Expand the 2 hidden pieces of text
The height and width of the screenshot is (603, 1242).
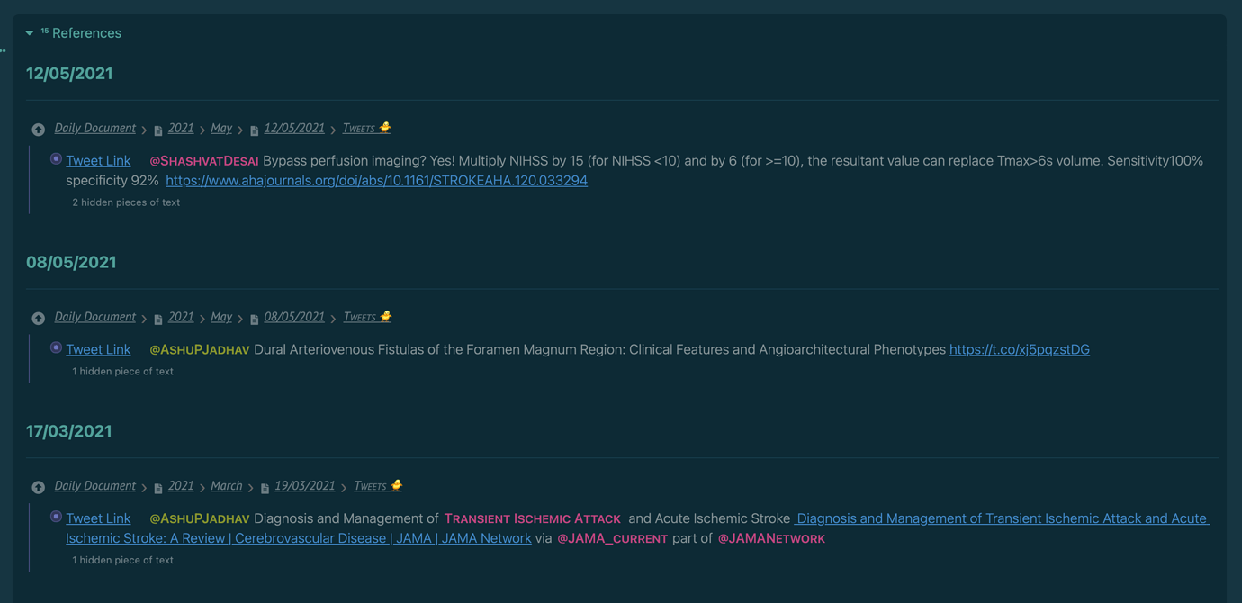tap(126, 202)
